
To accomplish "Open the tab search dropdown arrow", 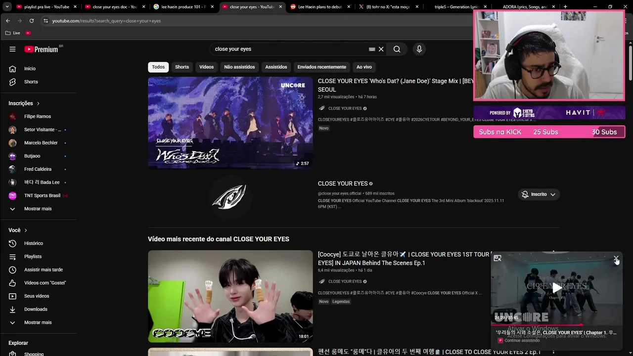I will pyautogui.click(x=7, y=7).
